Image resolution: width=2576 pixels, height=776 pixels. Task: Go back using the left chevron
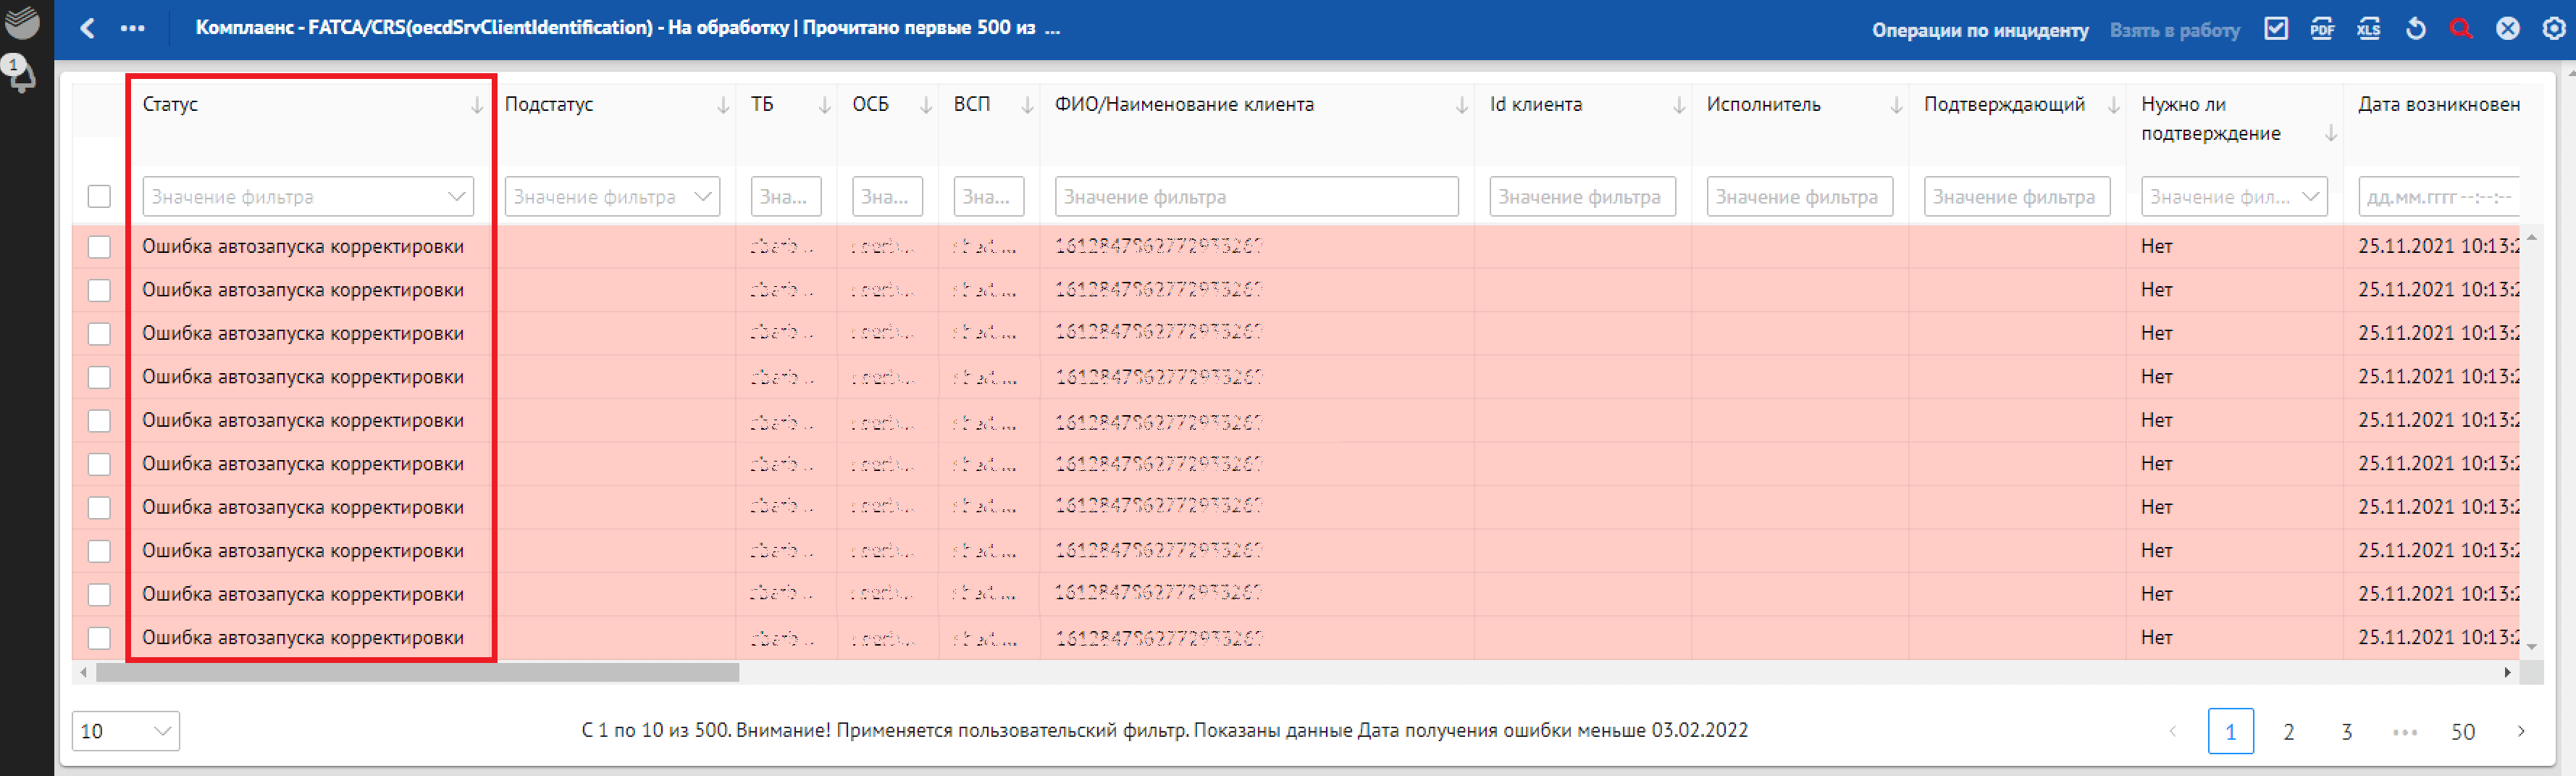pyautogui.click(x=88, y=28)
